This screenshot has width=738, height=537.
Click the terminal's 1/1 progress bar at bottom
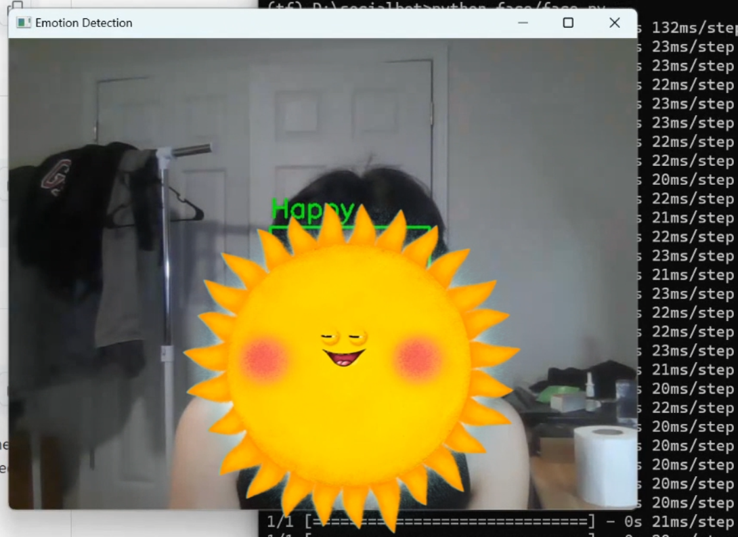coord(447,521)
